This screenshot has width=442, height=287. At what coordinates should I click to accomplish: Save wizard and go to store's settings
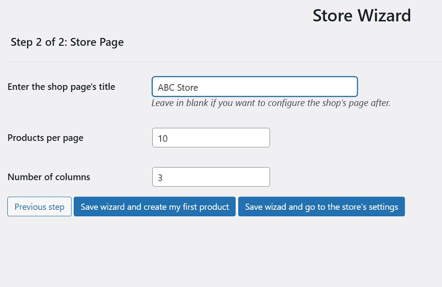[321, 206]
